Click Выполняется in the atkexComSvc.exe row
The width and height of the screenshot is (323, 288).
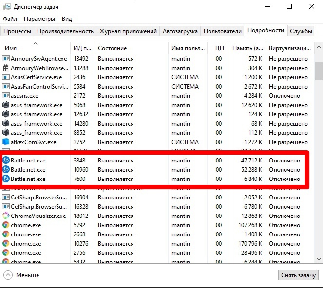(115, 142)
